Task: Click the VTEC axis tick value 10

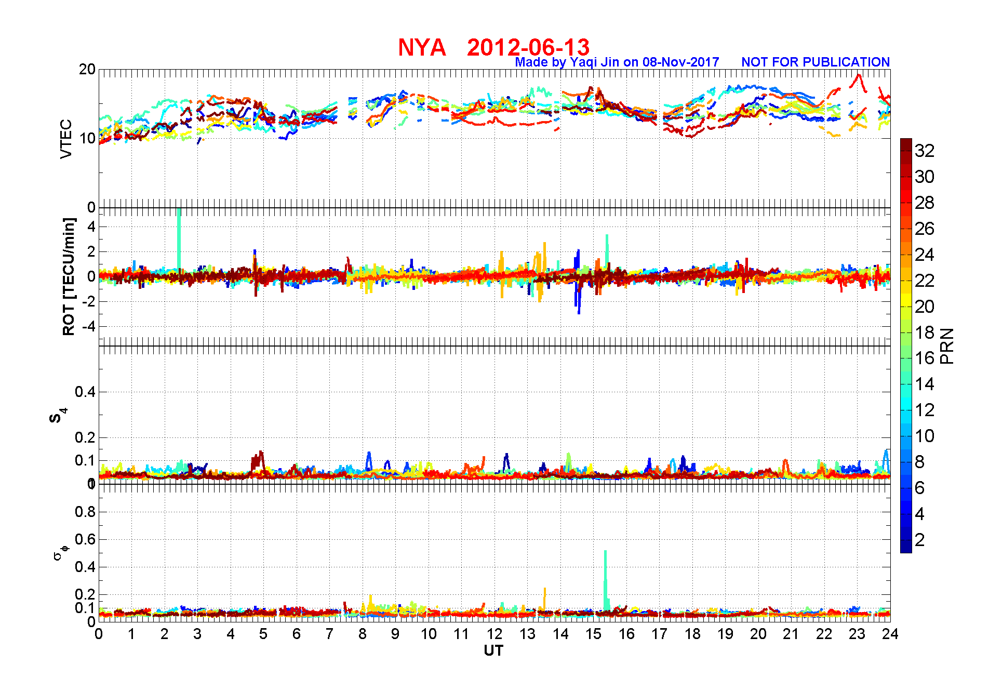Action: [87, 138]
